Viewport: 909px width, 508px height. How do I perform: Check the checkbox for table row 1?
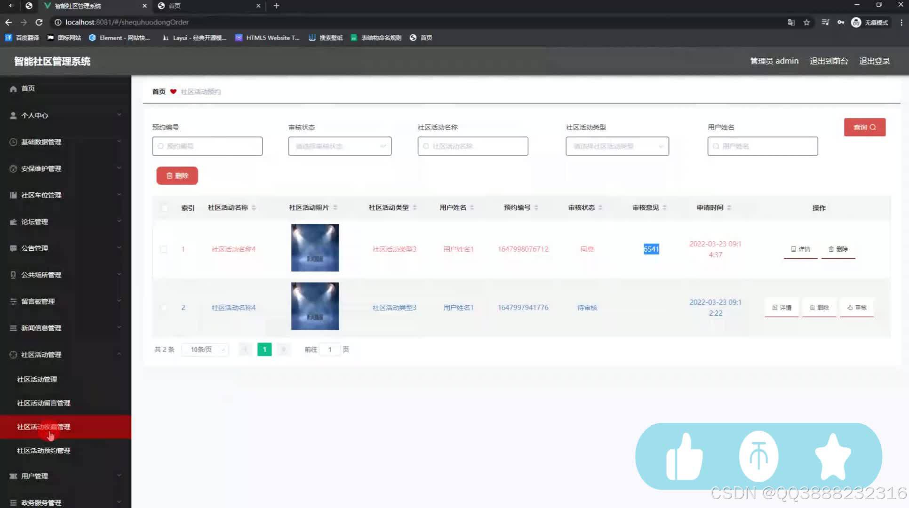tap(164, 249)
